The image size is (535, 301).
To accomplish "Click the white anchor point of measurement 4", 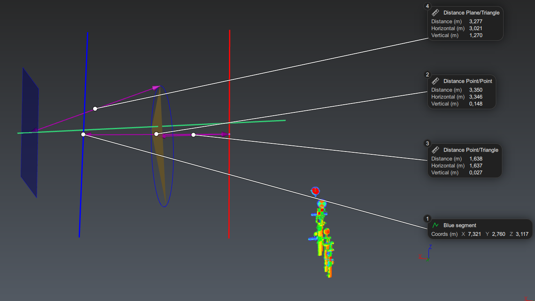I will click(x=95, y=109).
